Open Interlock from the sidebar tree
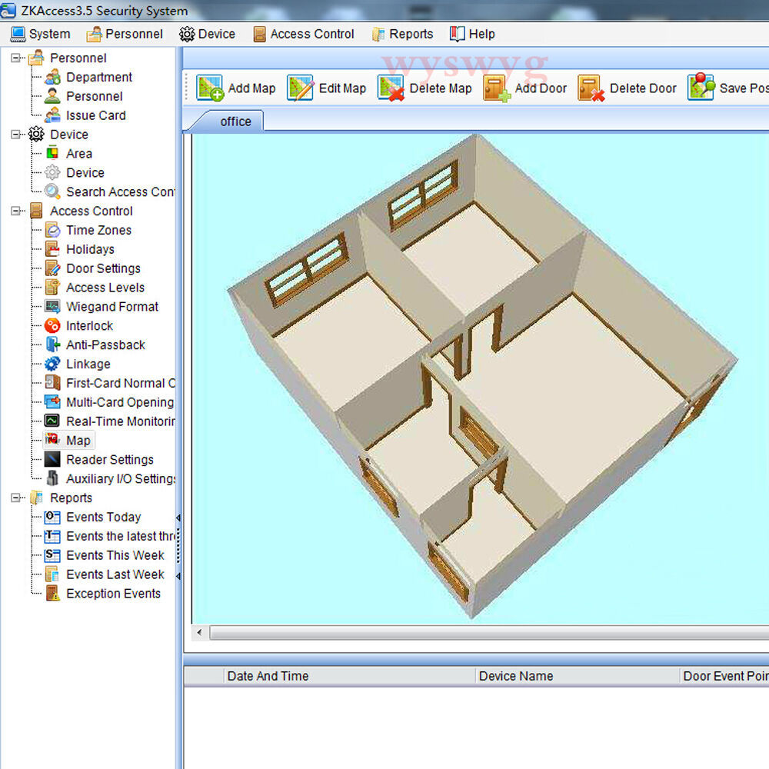The height and width of the screenshot is (769, 769). pos(89,326)
